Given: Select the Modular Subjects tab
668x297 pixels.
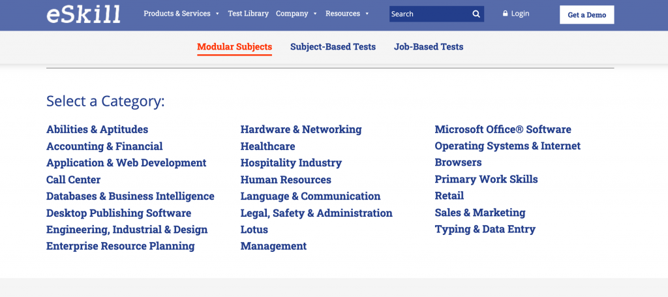Looking at the screenshot, I should tap(234, 47).
